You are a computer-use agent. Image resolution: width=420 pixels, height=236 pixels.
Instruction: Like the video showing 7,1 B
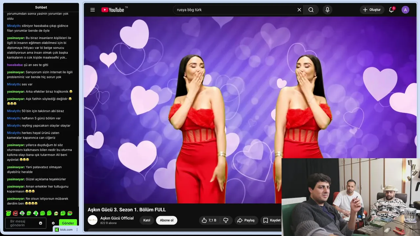[209, 220]
